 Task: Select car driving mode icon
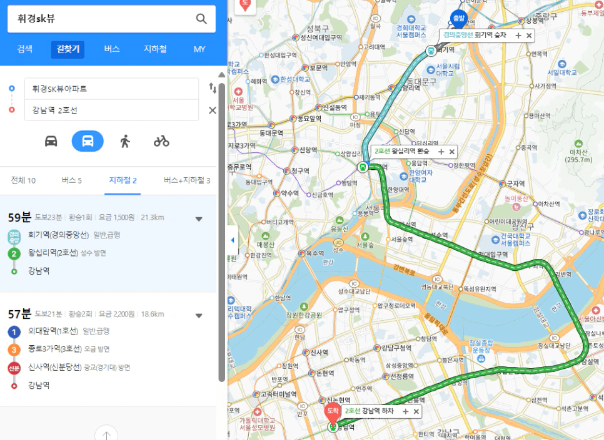[51, 141]
